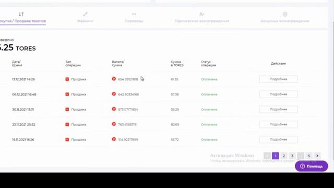Click Оплачена status in the 13.12.2021 row
Screen dimensions: 334x188
[209, 79]
